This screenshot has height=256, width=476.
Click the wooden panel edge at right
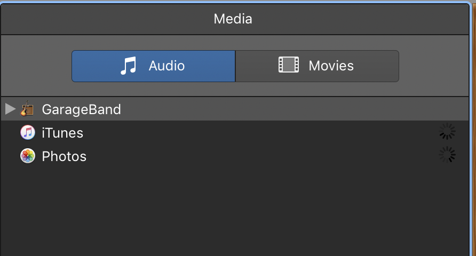pos(473,160)
